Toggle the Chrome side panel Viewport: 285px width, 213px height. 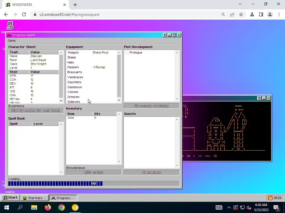pos(261,14)
